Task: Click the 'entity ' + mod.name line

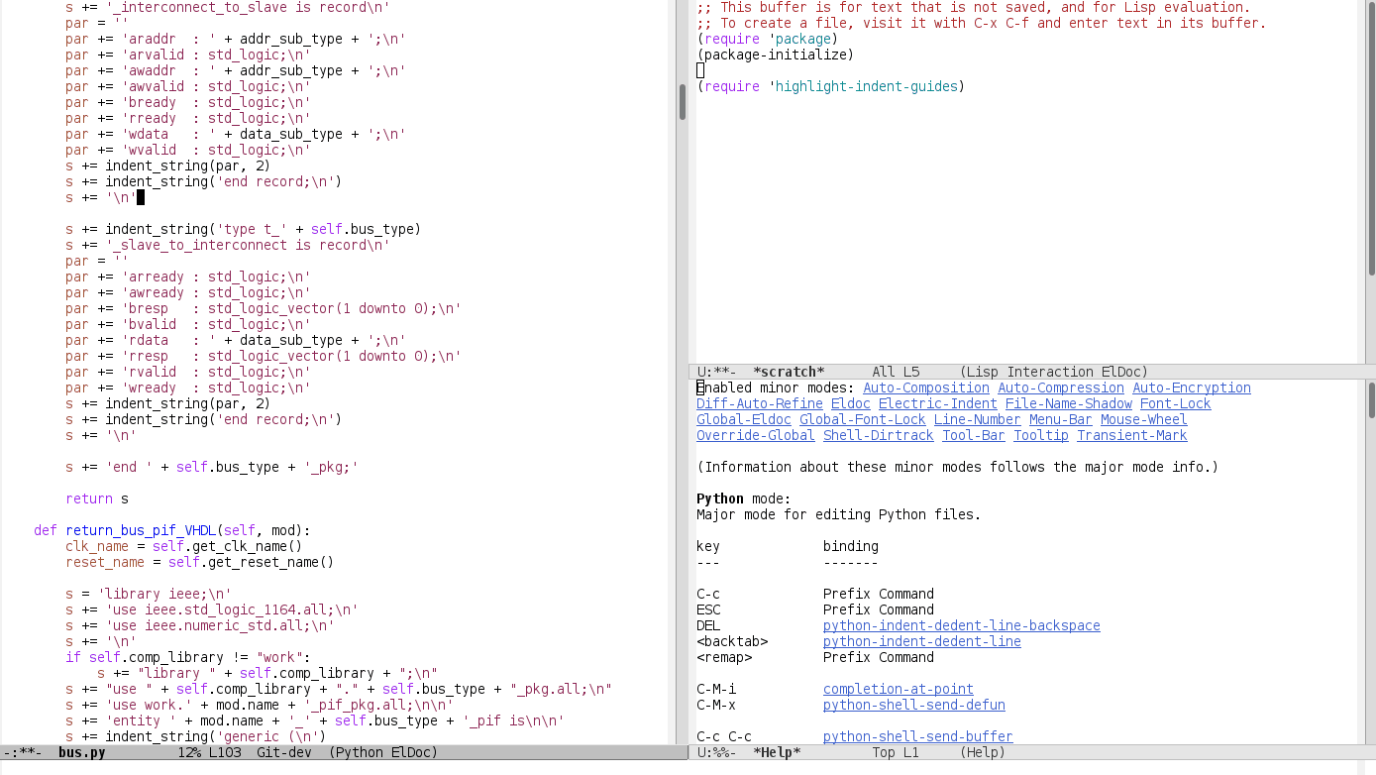Action: (x=315, y=720)
